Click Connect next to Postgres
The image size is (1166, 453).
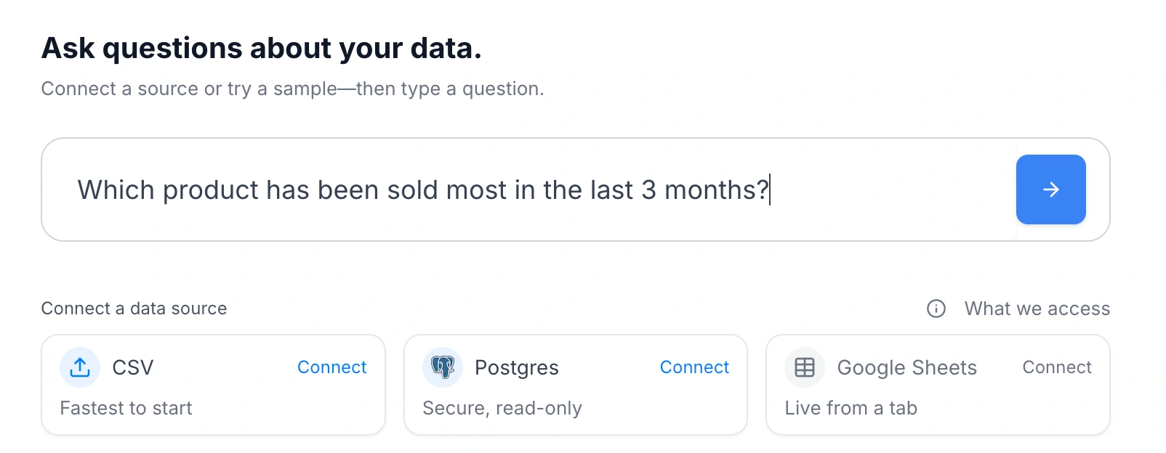(694, 367)
